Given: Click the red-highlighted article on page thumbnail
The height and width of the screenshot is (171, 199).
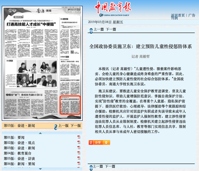Looking at the screenshot, I should coord(70,105).
